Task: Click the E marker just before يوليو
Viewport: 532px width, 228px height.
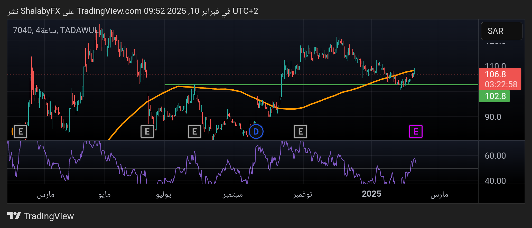Action: (147, 131)
